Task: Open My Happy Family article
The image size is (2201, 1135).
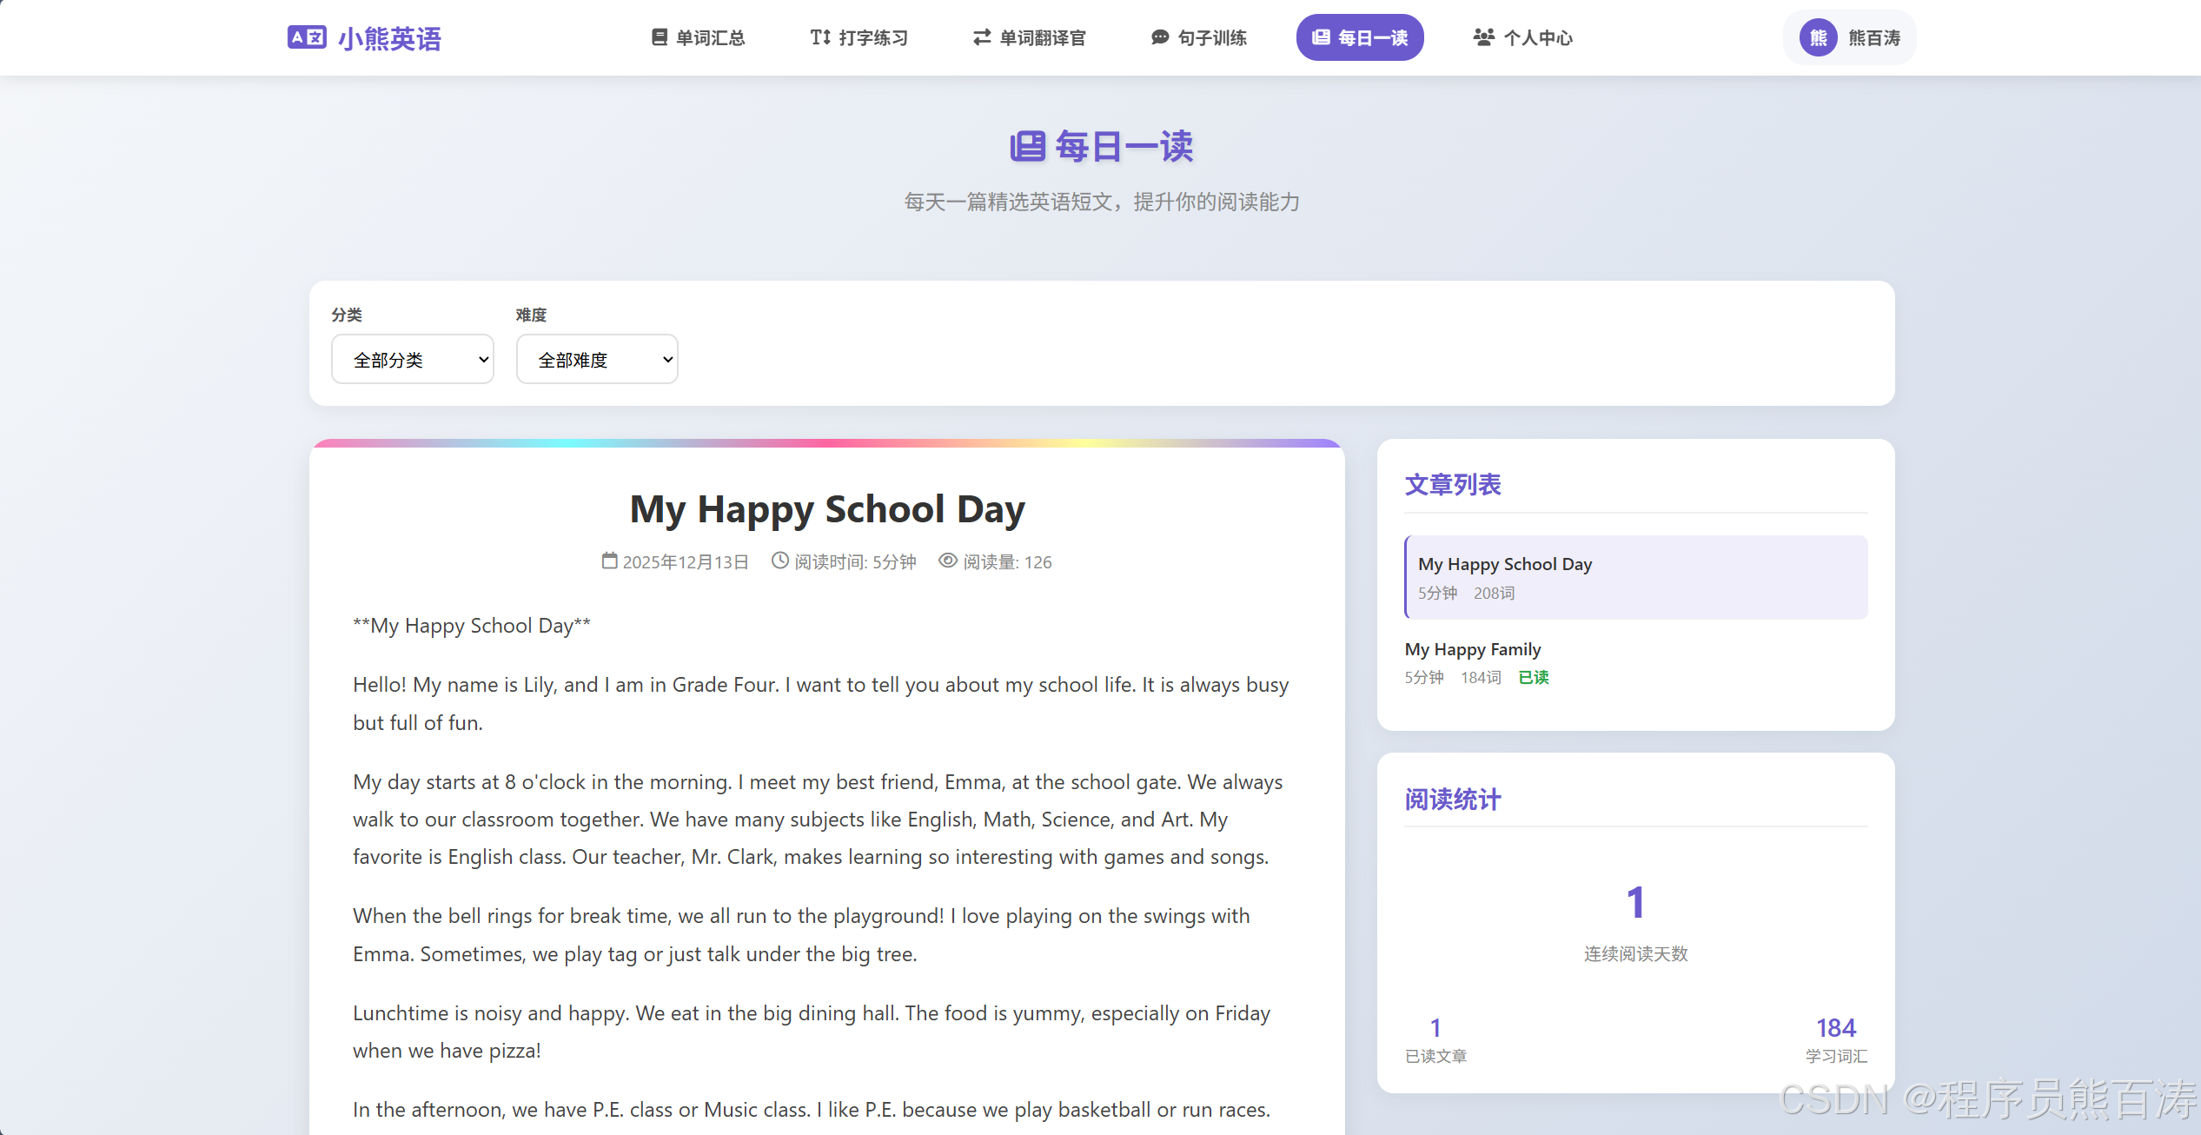Action: [x=1636, y=662]
